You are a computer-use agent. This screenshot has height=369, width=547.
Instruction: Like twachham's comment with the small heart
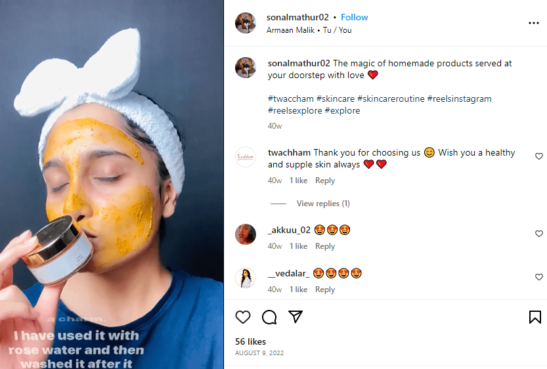pyautogui.click(x=539, y=156)
